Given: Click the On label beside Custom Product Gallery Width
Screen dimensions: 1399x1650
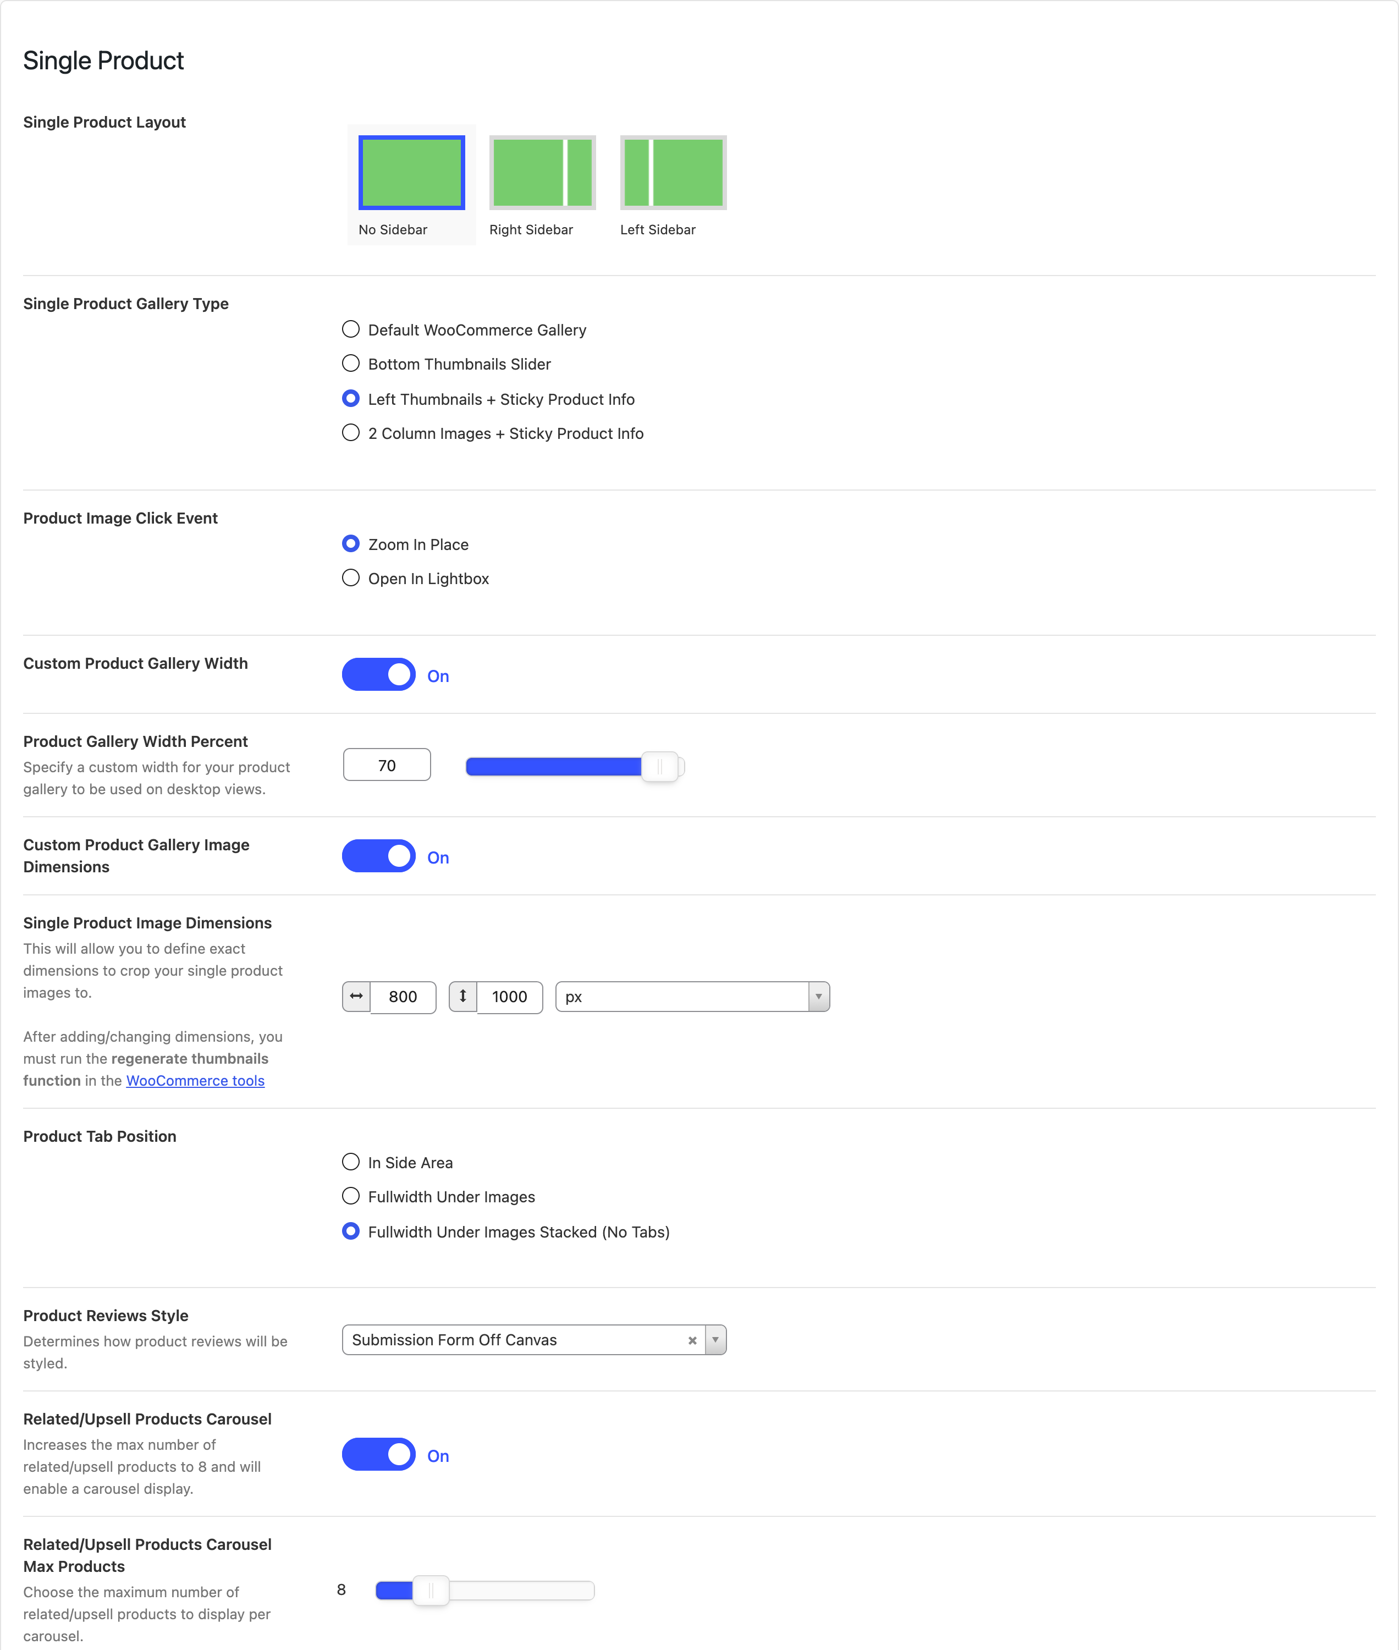Looking at the screenshot, I should pos(438,676).
